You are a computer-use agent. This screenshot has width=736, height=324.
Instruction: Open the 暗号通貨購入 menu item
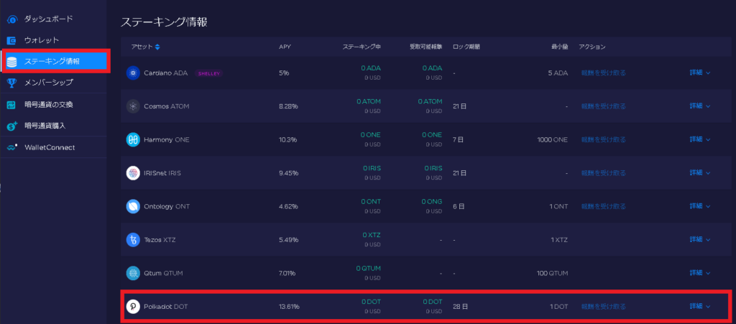coord(45,126)
